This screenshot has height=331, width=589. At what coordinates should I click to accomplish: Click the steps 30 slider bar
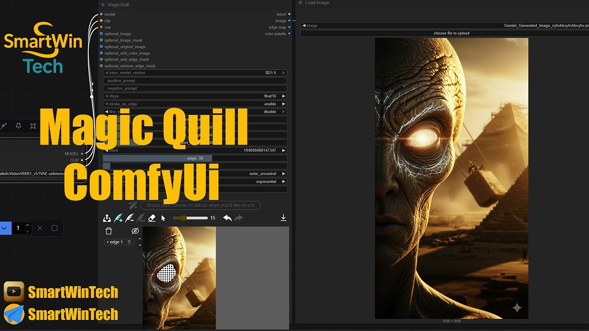coord(195,158)
